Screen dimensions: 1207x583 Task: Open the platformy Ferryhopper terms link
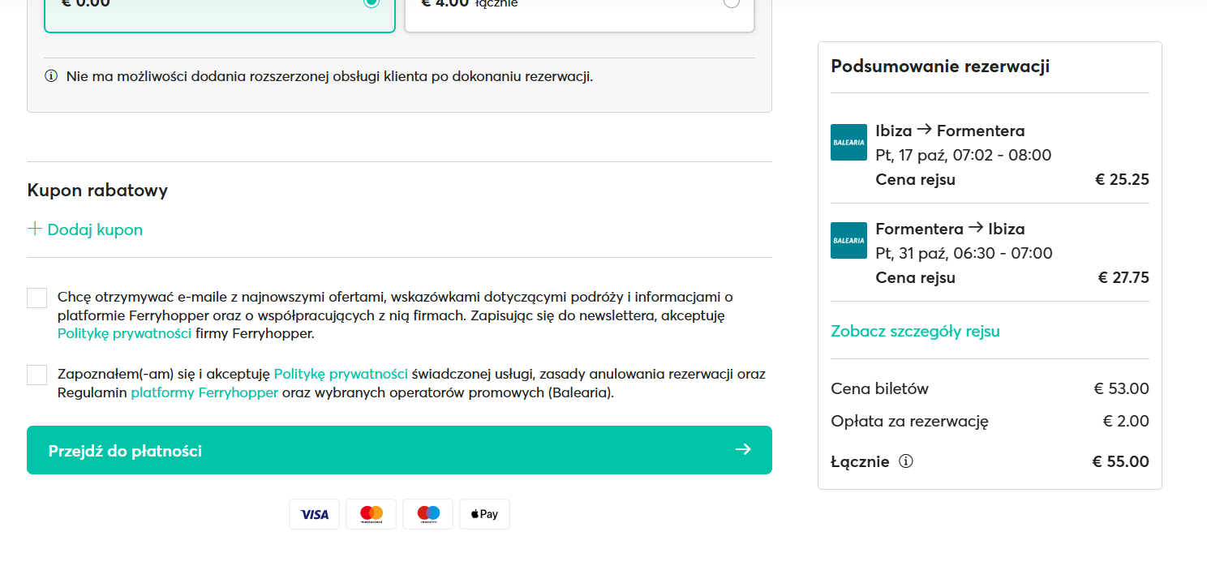(x=204, y=392)
